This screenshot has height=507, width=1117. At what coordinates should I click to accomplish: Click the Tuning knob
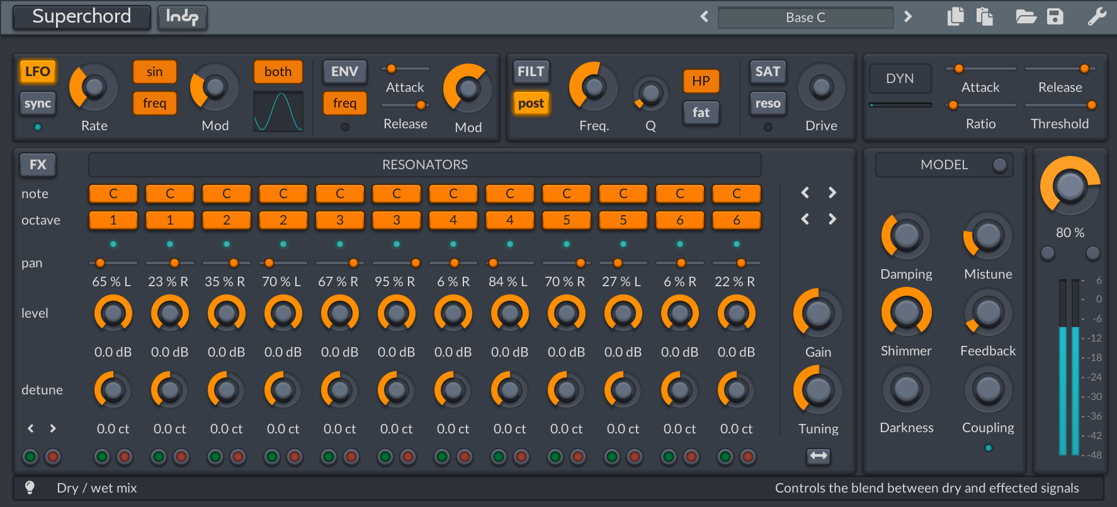tap(818, 390)
